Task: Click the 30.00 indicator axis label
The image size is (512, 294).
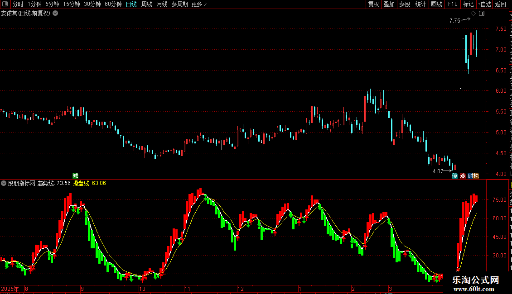Action: pyautogui.click(x=499, y=256)
